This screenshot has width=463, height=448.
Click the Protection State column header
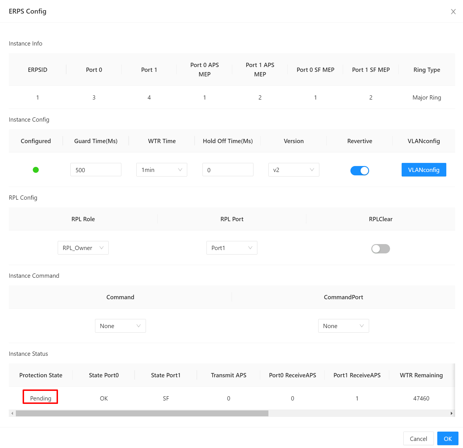(41, 375)
